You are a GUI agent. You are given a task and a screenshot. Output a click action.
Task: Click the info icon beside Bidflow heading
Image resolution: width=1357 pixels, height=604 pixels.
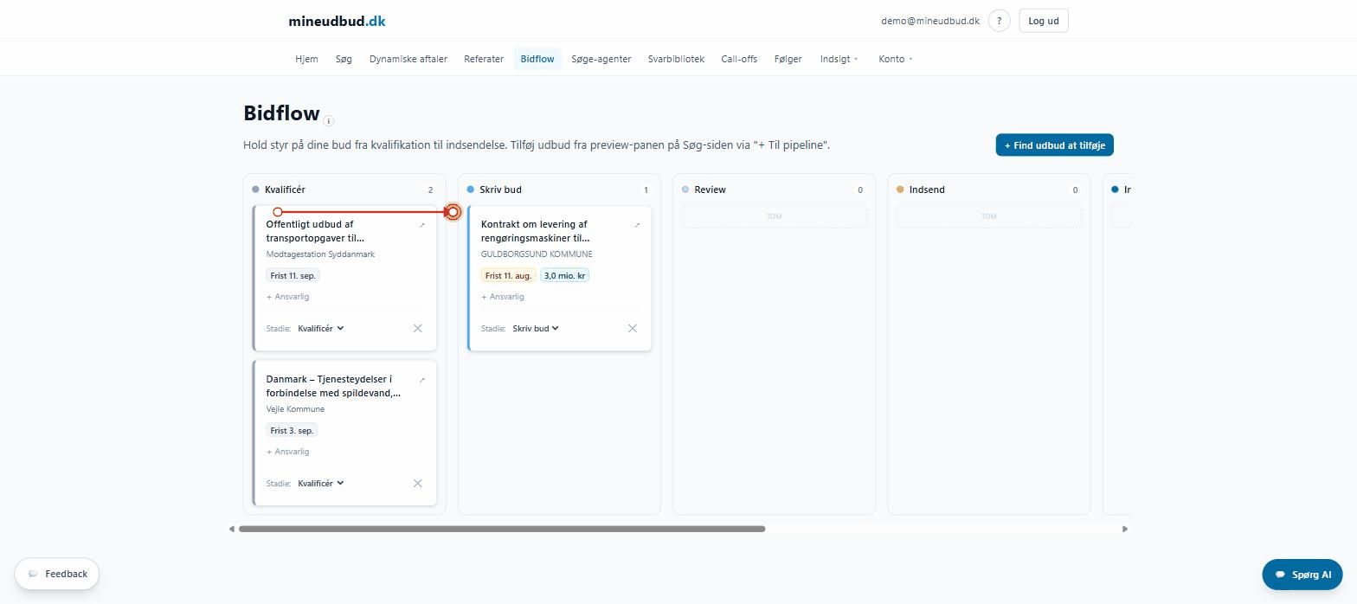[x=329, y=121]
